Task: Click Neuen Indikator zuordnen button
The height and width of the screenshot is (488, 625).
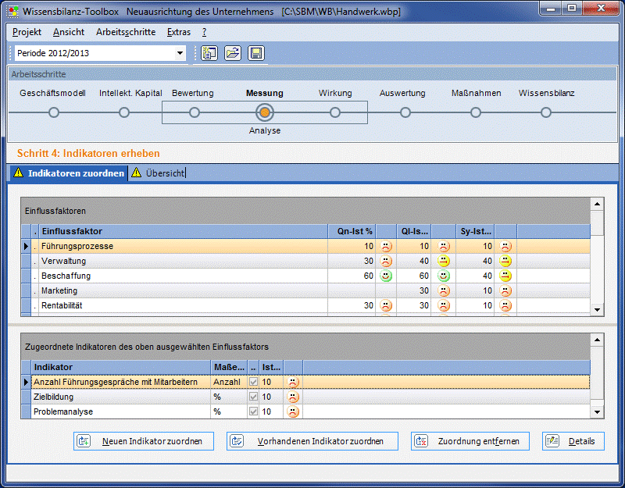Action: coord(144,441)
